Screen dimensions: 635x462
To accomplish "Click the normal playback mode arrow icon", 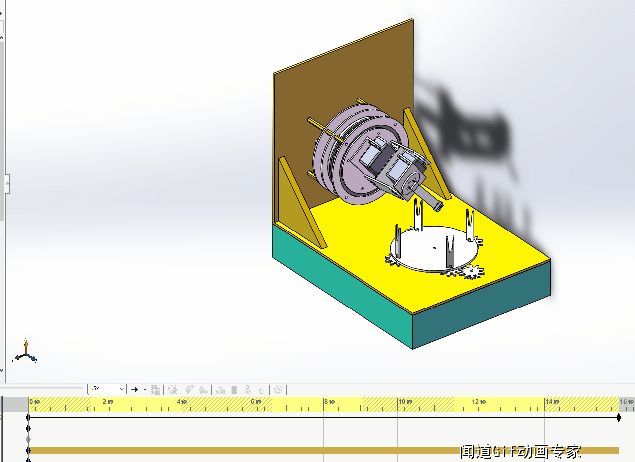I will coord(134,390).
